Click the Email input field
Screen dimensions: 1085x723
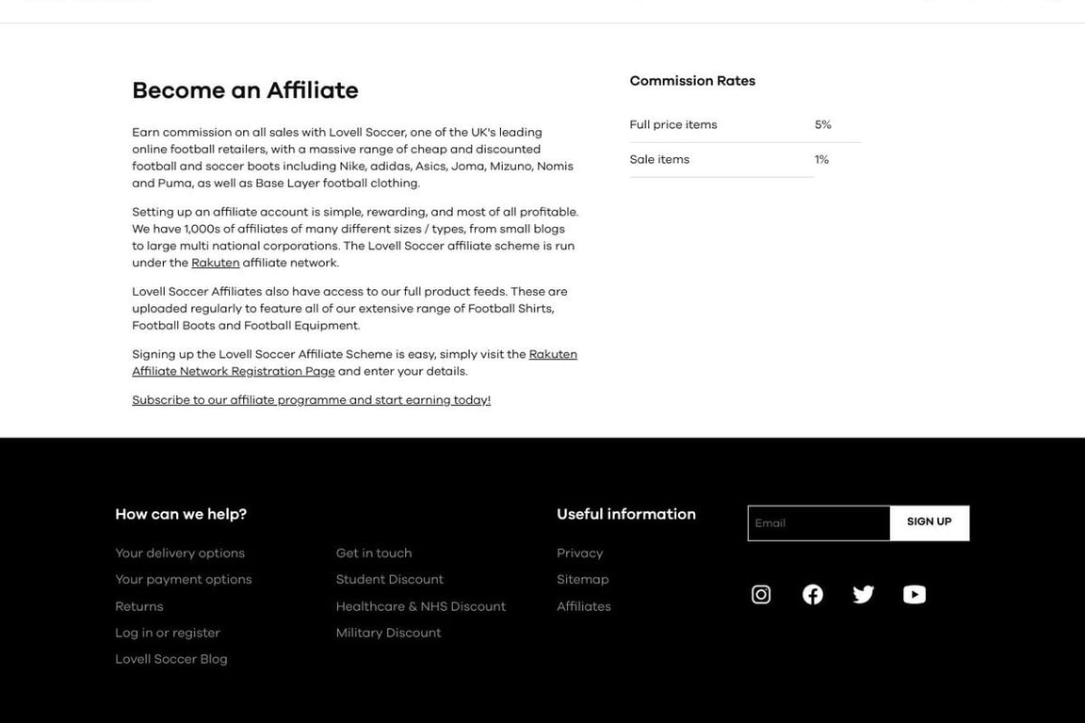[818, 523]
